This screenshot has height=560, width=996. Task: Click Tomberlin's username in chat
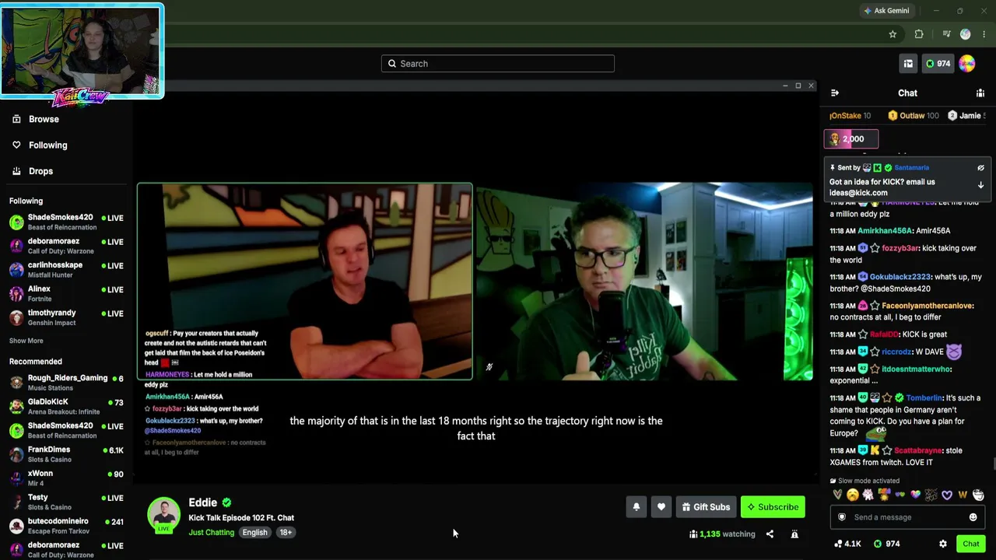[924, 398]
